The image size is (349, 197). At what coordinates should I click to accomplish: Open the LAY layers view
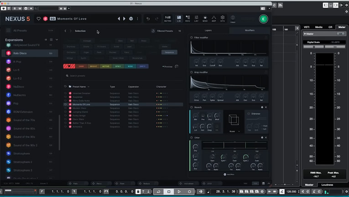click(x=196, y=19)
